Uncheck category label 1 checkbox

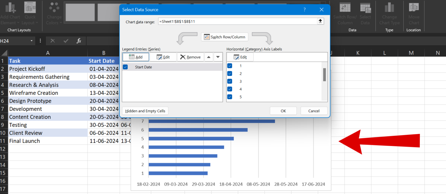[x=230, y=66]
